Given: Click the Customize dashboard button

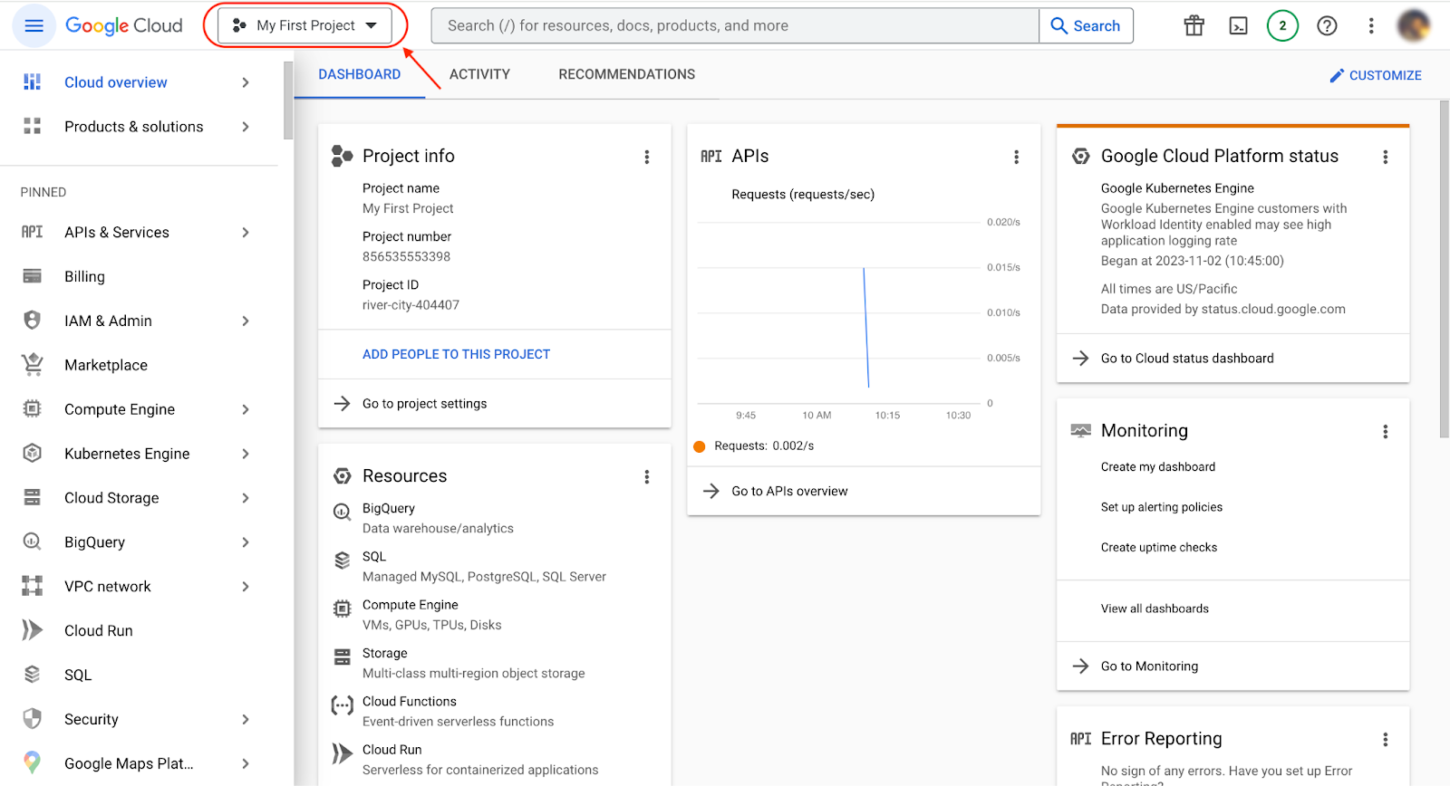Looking at the screenshot, I should [x=1375, y=75].
